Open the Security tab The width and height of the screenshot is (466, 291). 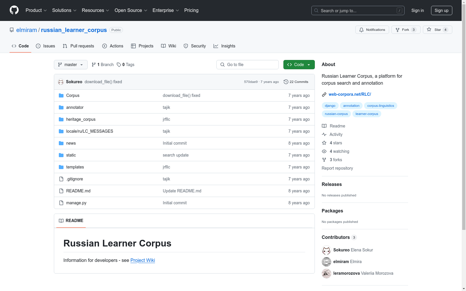(195, 46)
